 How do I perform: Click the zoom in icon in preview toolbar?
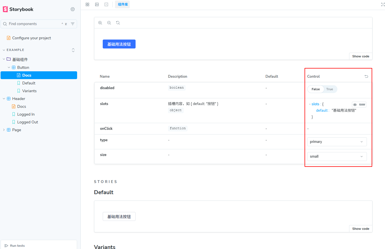click(x=100, y=23)
